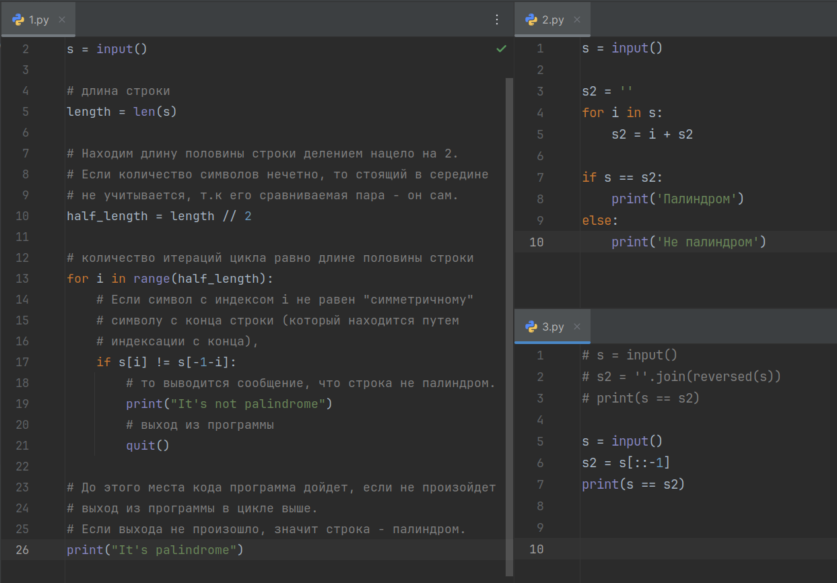Click the vertical scrollbar in 1.py editor
Image resolution: width=837 pixels, height=583 pixels.
(509, 327)
